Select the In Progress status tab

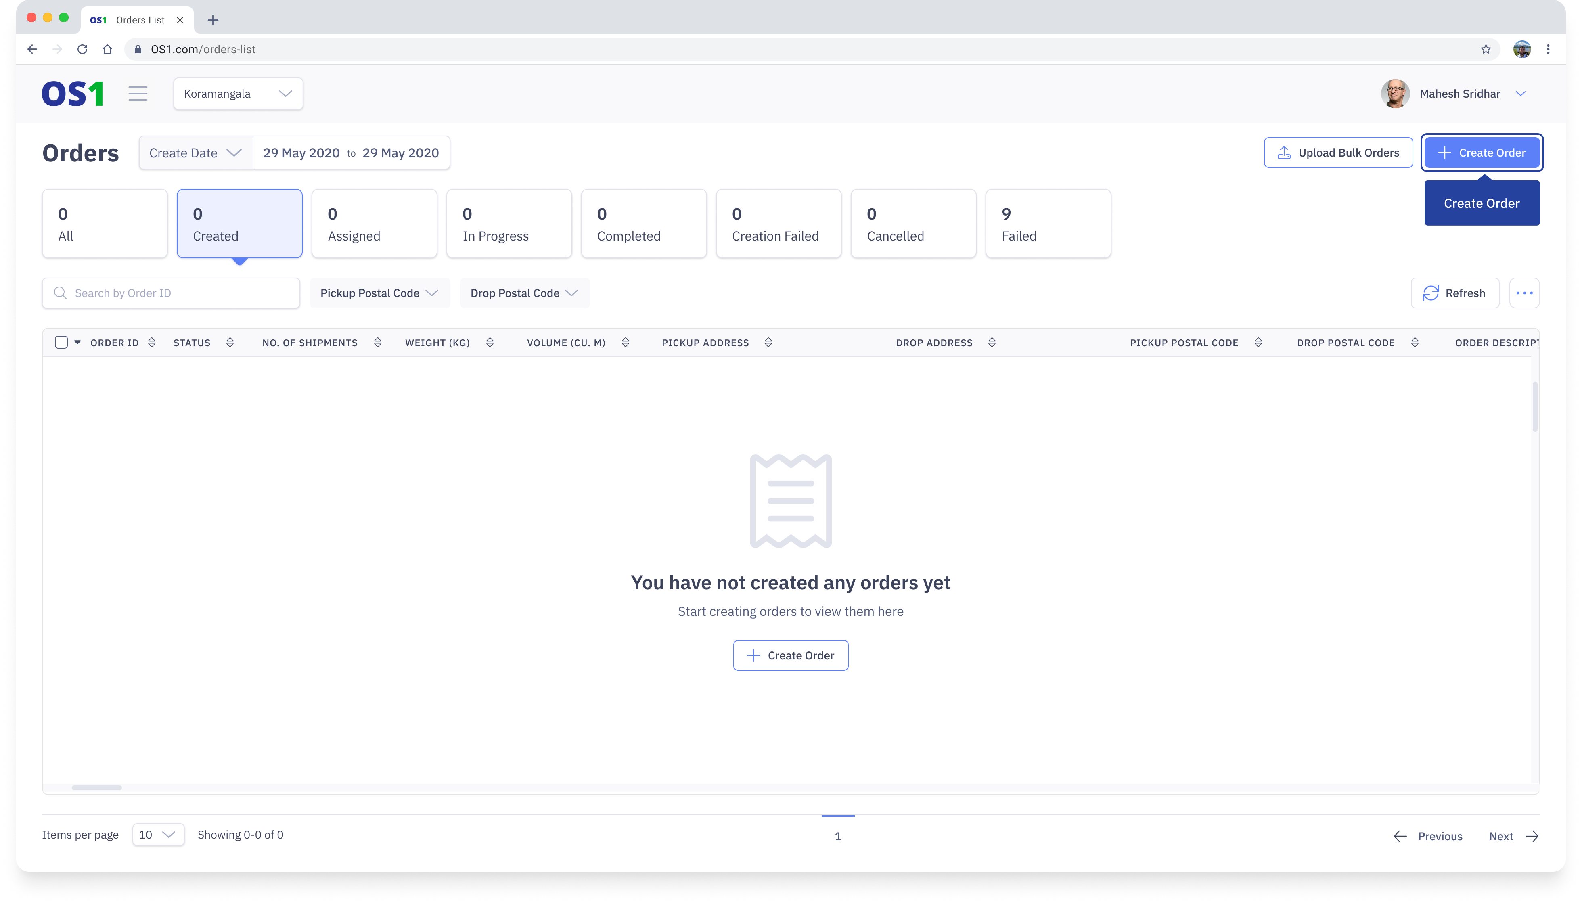(508, 224)
